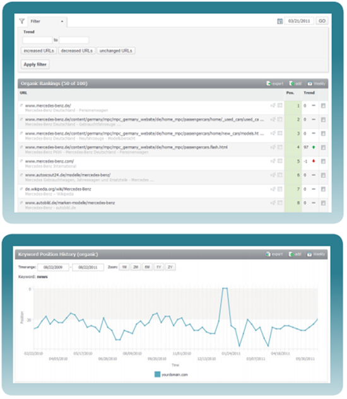347x399 pixels.
Task: Sort by the Trend column header
Action: tap(309, 93)
